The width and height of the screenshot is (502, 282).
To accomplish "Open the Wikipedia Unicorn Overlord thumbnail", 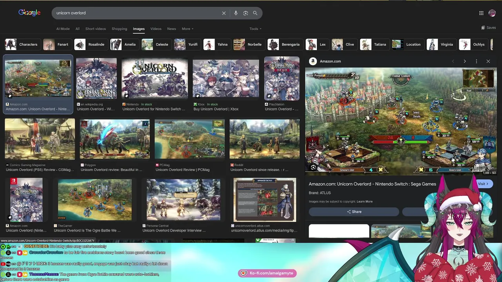I will click(96, 78).
